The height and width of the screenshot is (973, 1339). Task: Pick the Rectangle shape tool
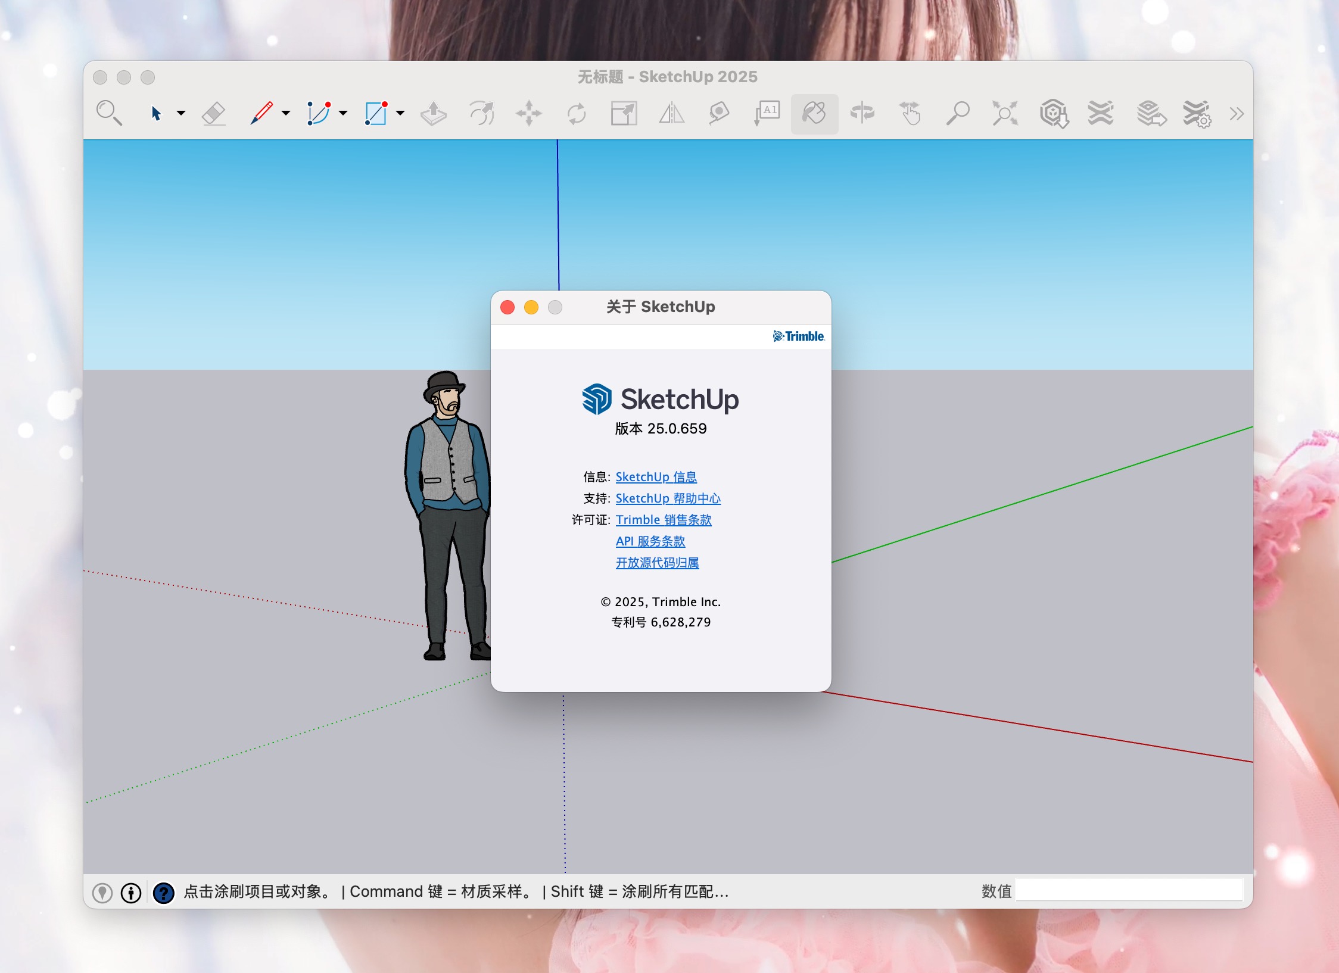click(x=376, y=113)
